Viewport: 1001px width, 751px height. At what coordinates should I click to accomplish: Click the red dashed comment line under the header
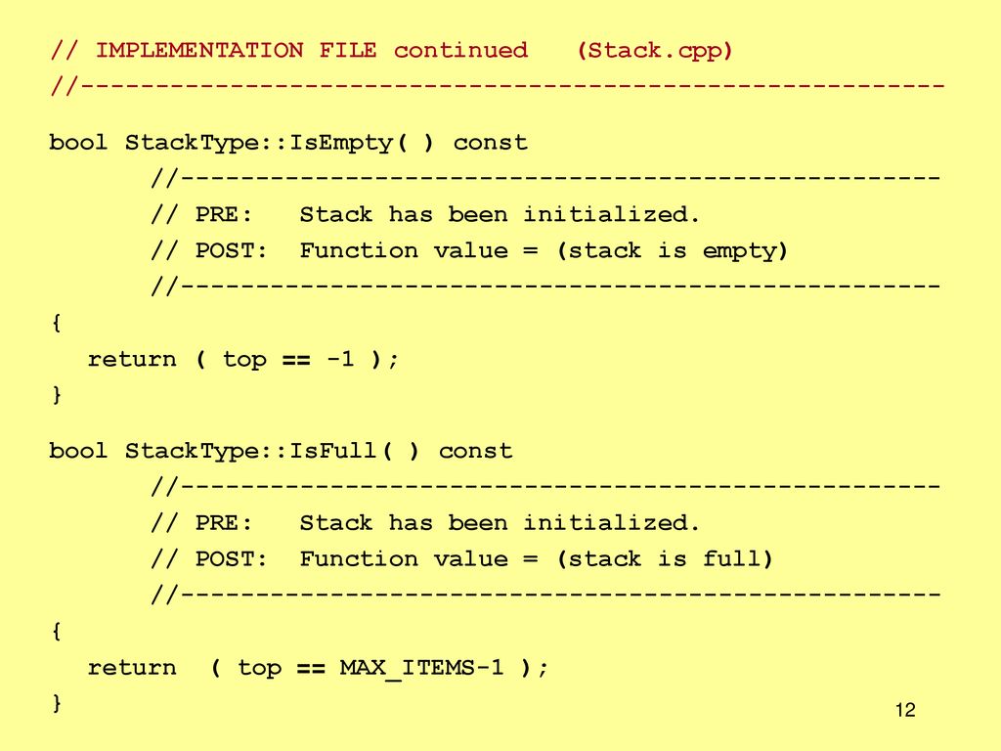(498, 86)
